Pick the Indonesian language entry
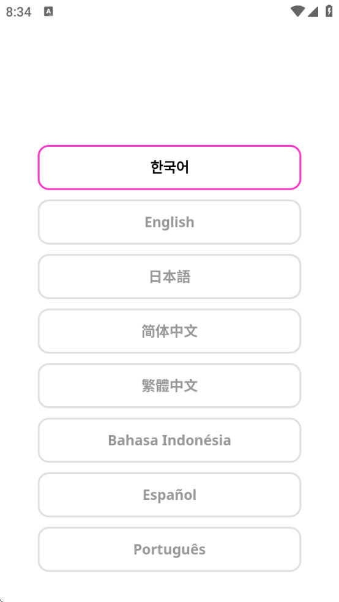 [x=169, y=440]
